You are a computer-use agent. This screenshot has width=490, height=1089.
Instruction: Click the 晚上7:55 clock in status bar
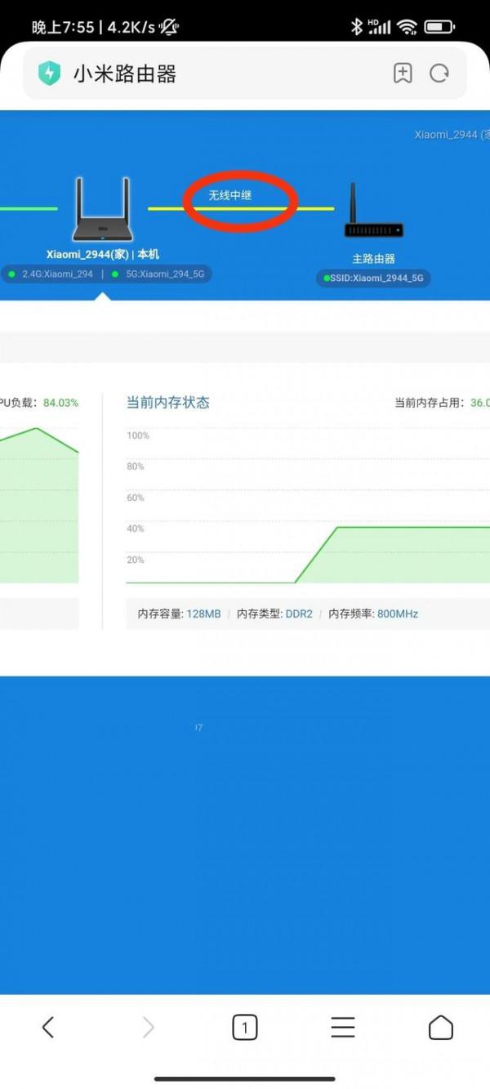(63, 27)
